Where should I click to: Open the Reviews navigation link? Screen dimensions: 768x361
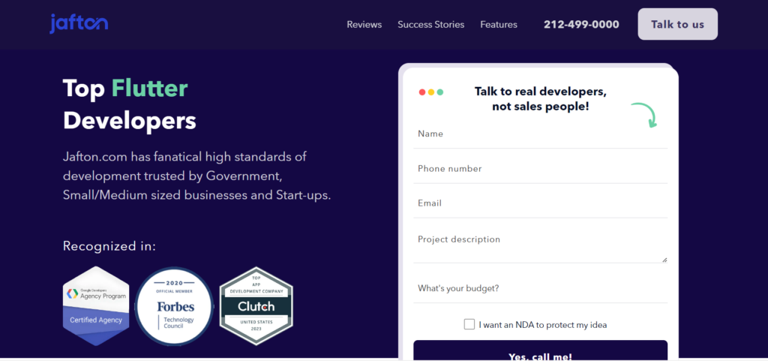(364, 25)
